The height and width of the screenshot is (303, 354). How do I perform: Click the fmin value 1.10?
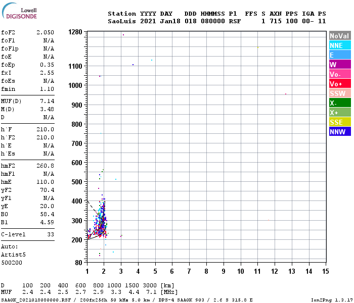[47, 89]
